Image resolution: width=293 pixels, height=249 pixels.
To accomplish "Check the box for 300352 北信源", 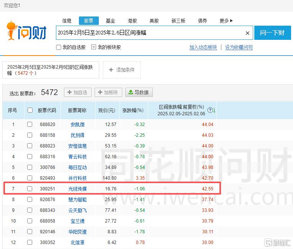I will [30, 242].
